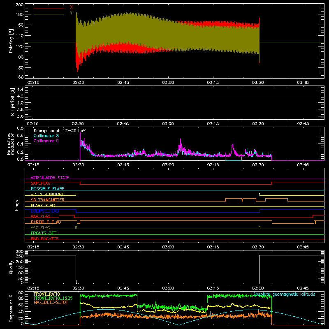Click the 'Roll period [s]' axis title

click(12, 102)
